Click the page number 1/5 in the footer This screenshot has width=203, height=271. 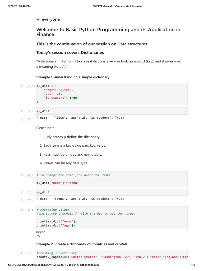tap(193, 265)
